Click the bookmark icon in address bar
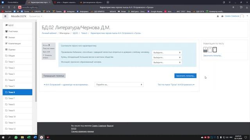Image resolution: width=250 pixels, height=140 pixels. tap(233, 7)
